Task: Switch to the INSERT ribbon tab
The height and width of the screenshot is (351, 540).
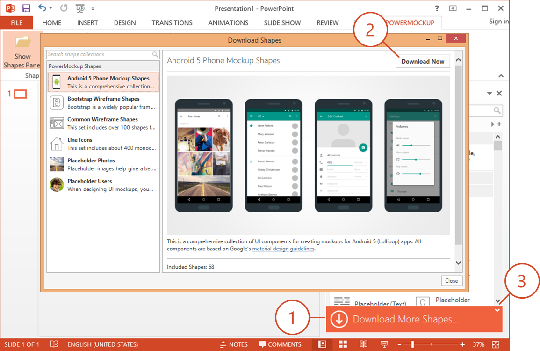Action: point(87,23)
